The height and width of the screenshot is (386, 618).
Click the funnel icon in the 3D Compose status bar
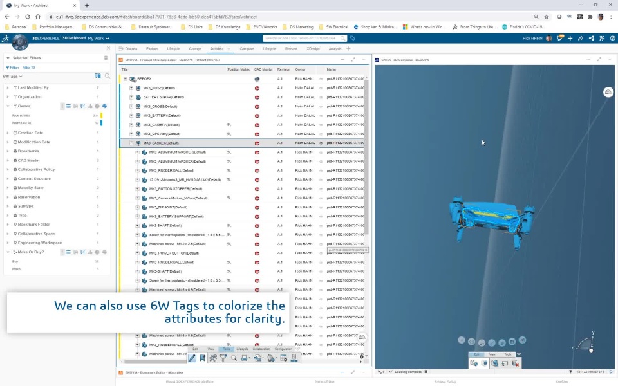[571, 372]
